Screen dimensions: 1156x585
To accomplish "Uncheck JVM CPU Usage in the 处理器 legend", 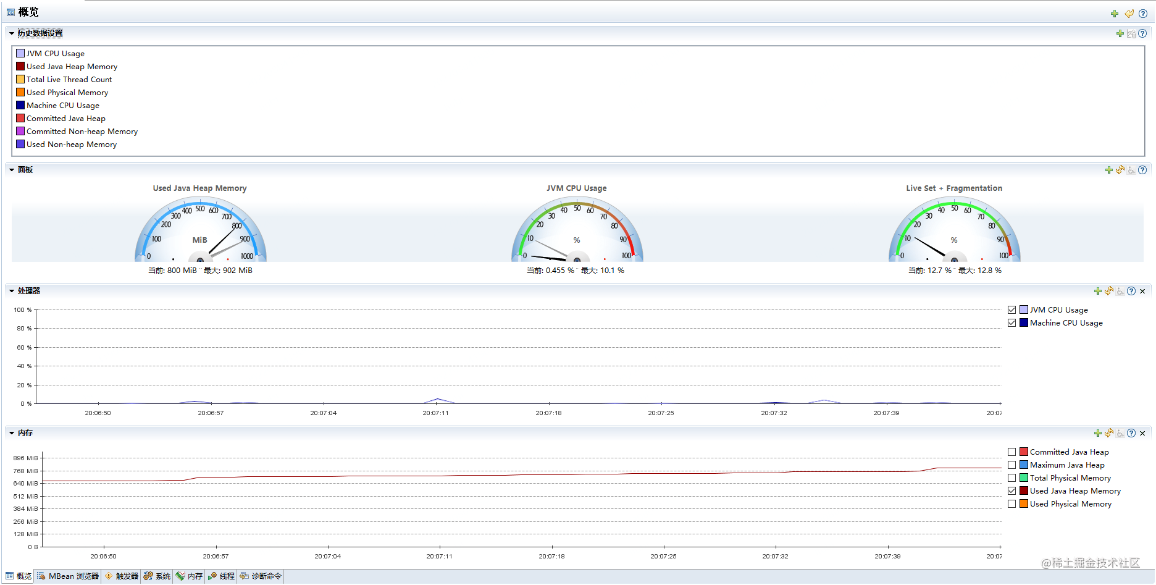I will click(1011, 310).
